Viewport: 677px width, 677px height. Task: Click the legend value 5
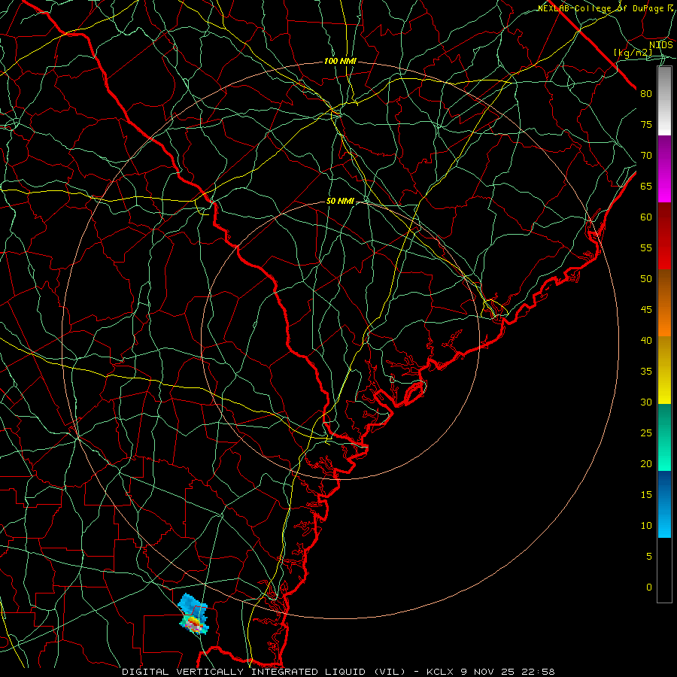tap(649, 557)
